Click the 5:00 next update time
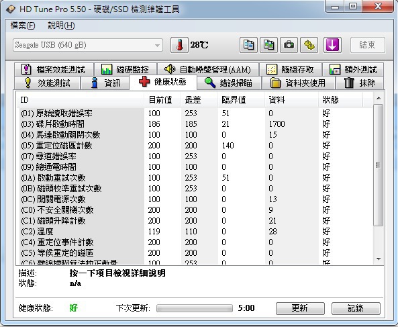The width and height of the screenshot is (398, 327). (246, 308)
